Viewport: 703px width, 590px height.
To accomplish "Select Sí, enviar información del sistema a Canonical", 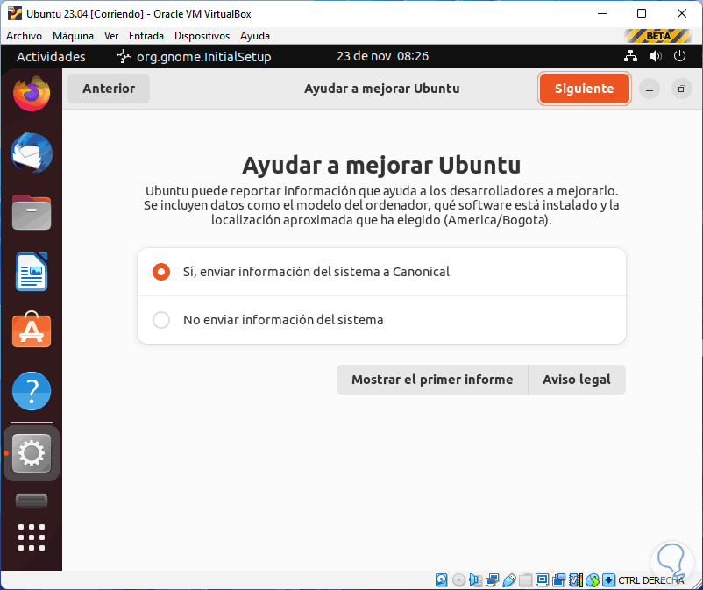I will tap(381, 272).
